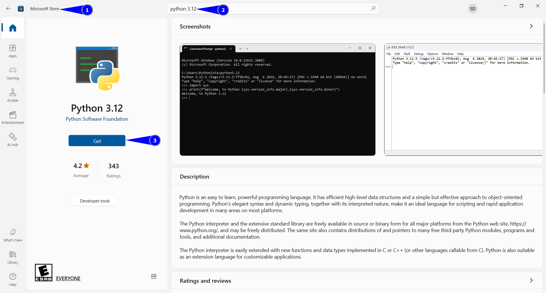Open the search magnifier in the search bar

point(373,9)
